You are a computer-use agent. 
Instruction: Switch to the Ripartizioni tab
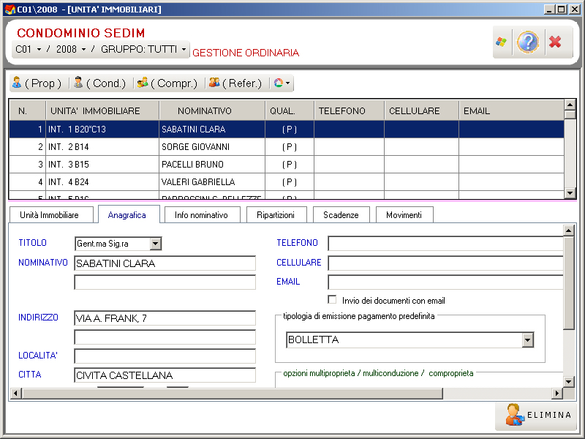276,215
